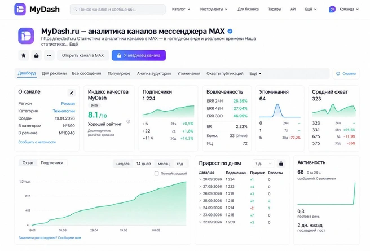Click the channel search input field
370x251 pixels.
click(118, 10)
